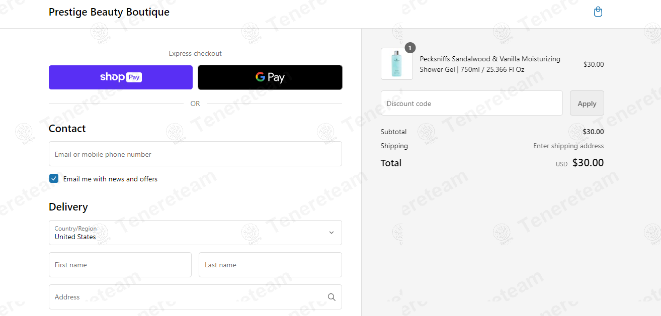Open the shopping bag cart icon
661x316 pixels.
(598, 12)
